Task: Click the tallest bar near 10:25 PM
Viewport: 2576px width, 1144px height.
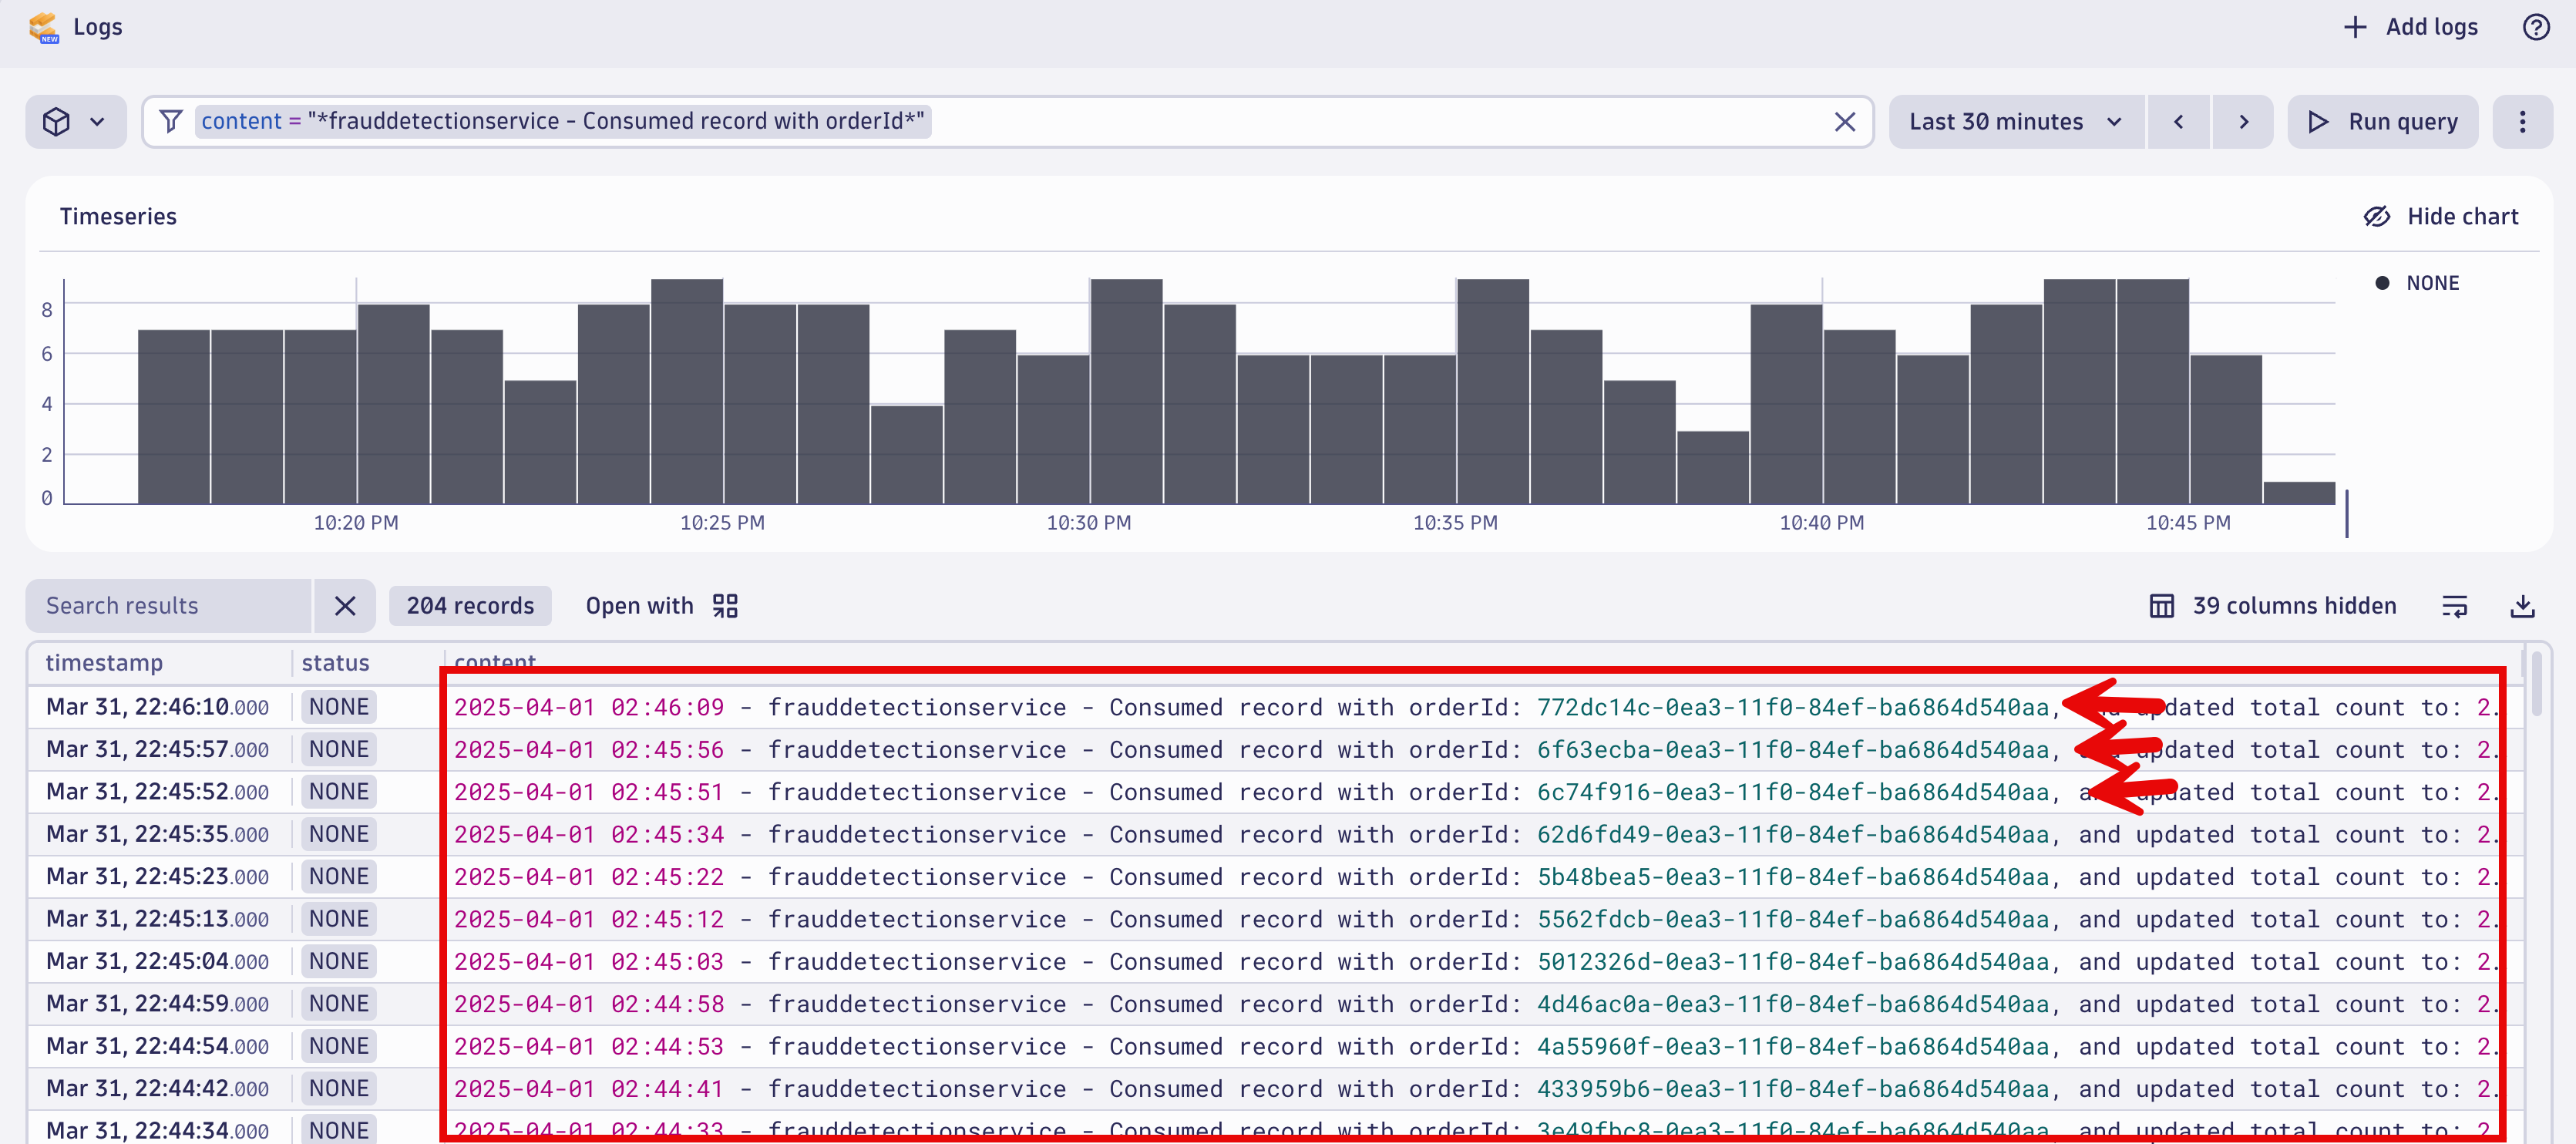Action: coord(687,391)
